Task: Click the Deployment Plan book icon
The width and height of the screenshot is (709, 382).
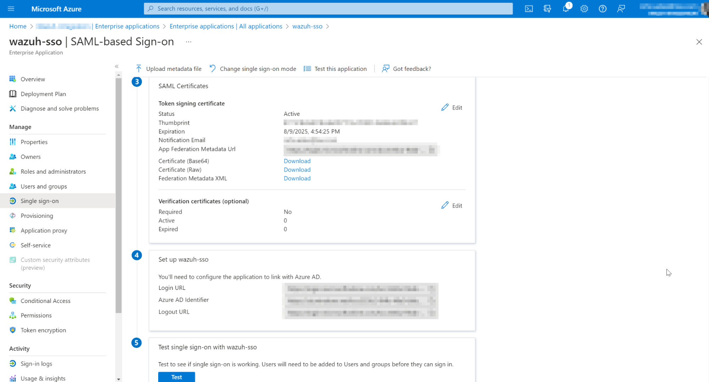Action: [13, 94]
